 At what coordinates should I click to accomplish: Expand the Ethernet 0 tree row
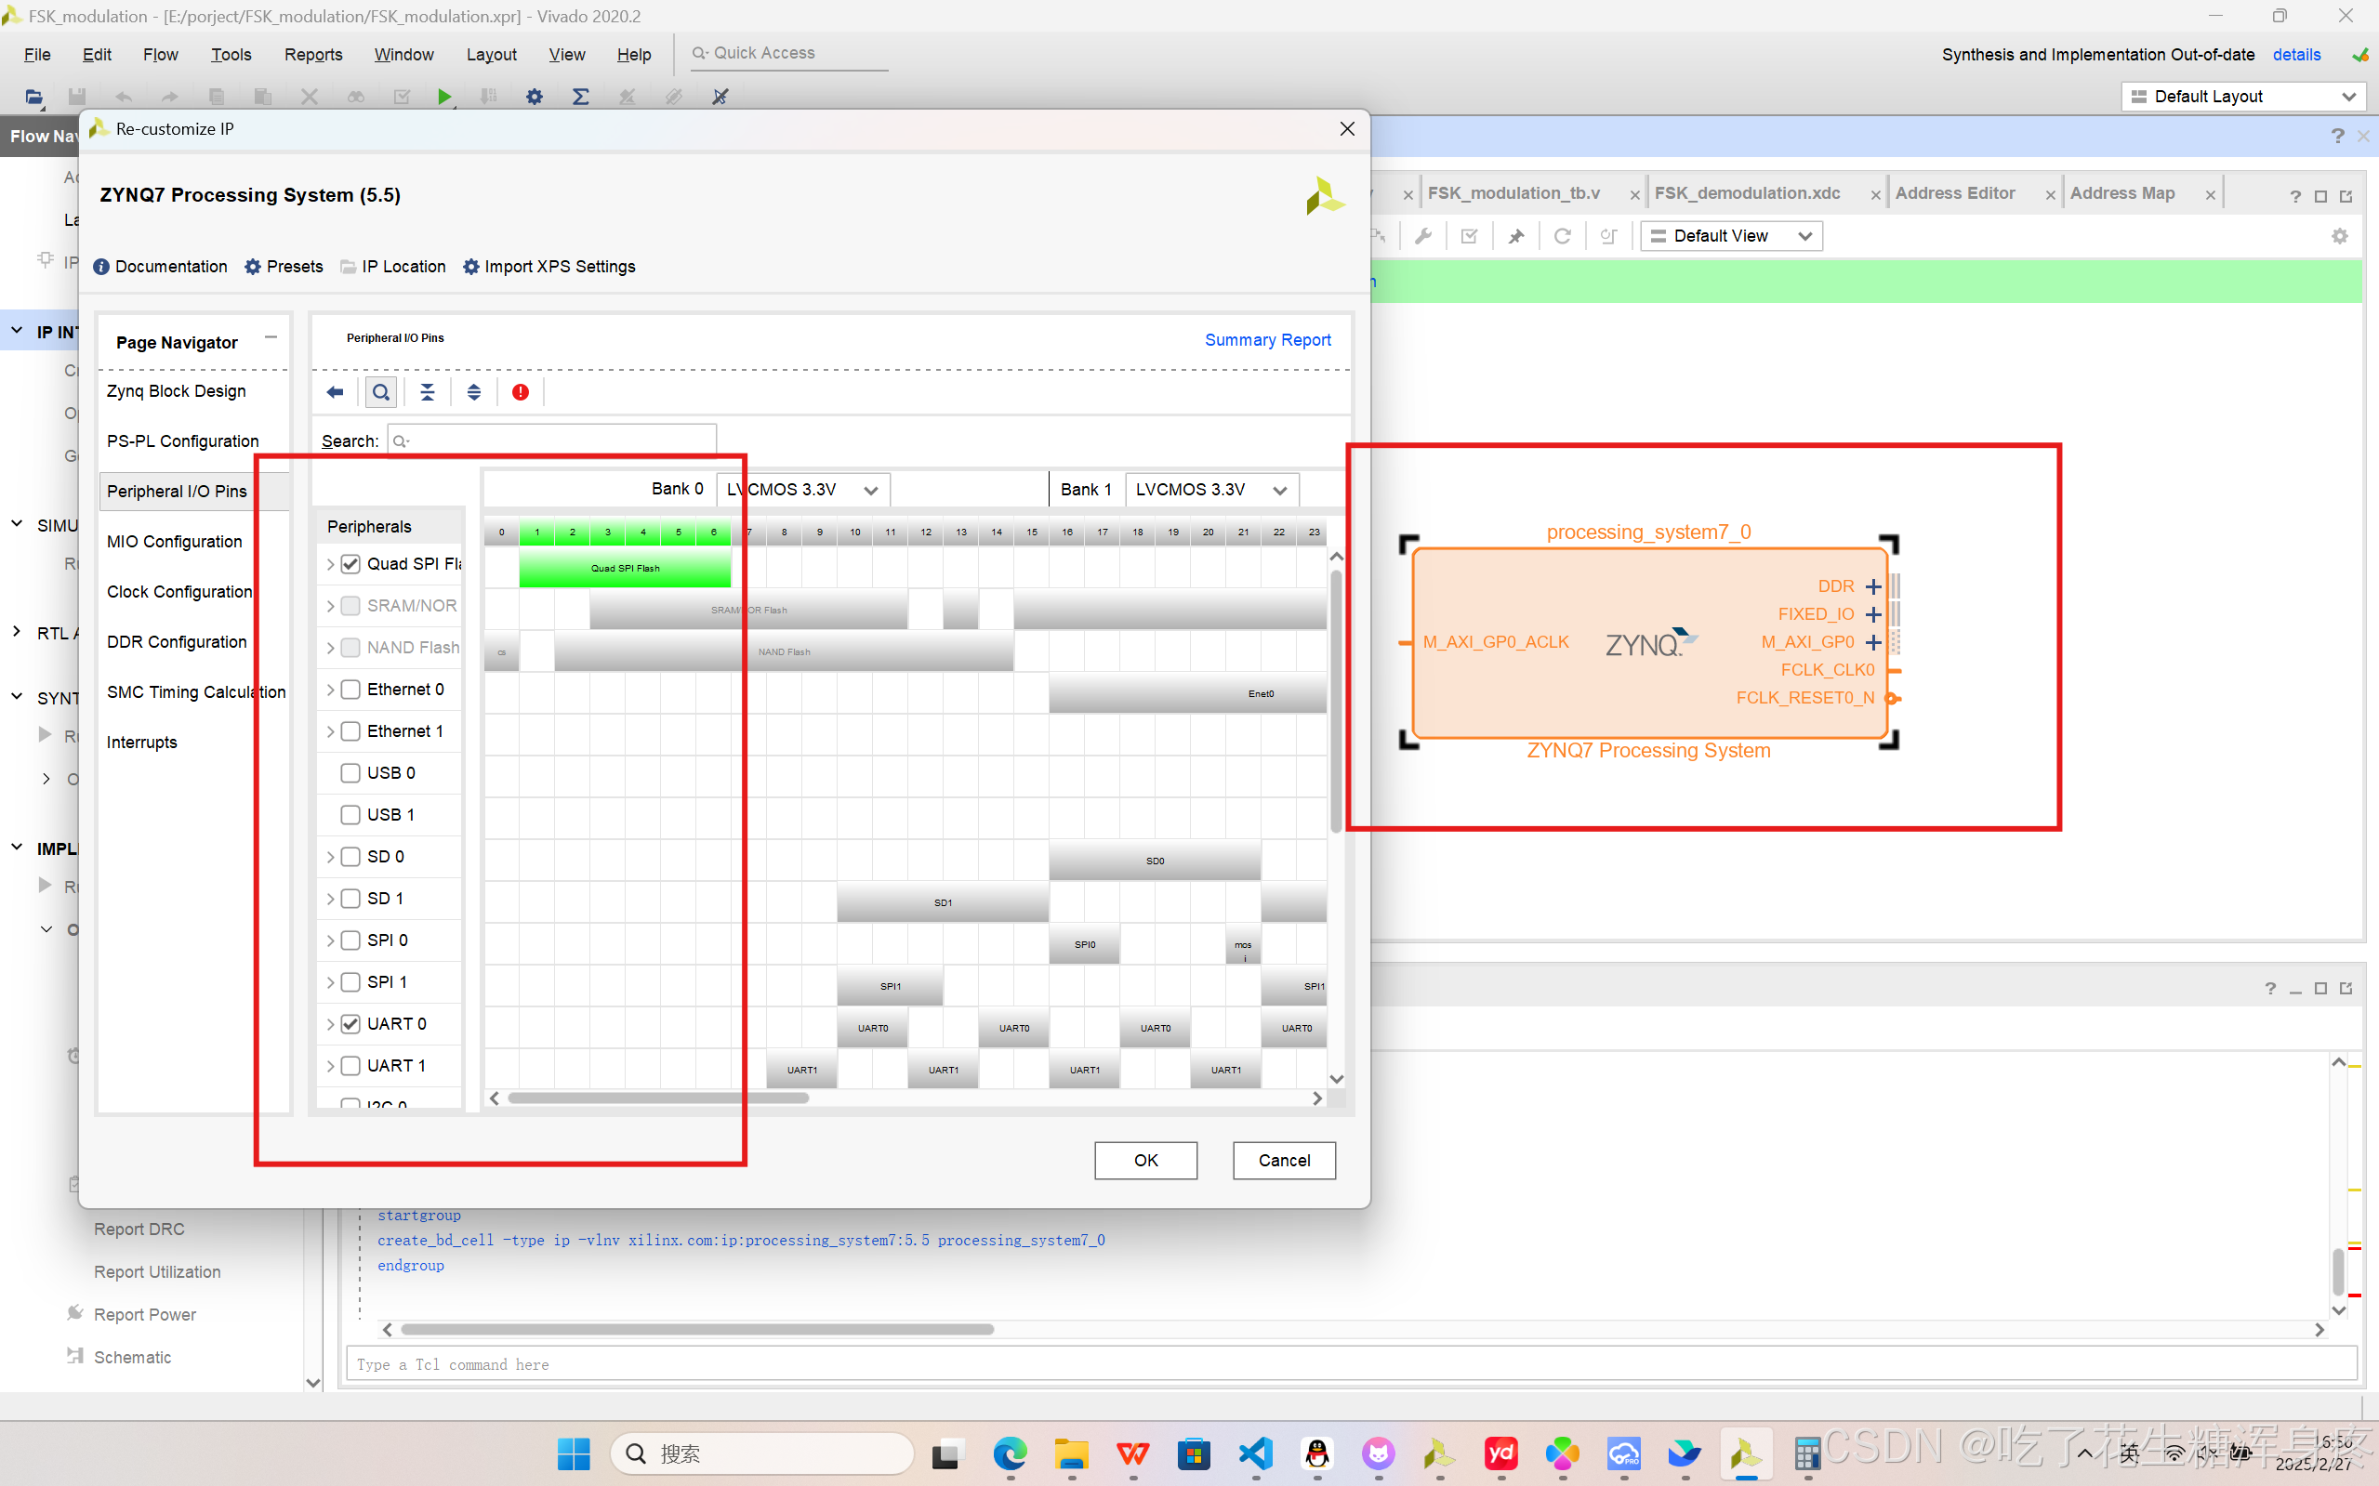[330, 690]
